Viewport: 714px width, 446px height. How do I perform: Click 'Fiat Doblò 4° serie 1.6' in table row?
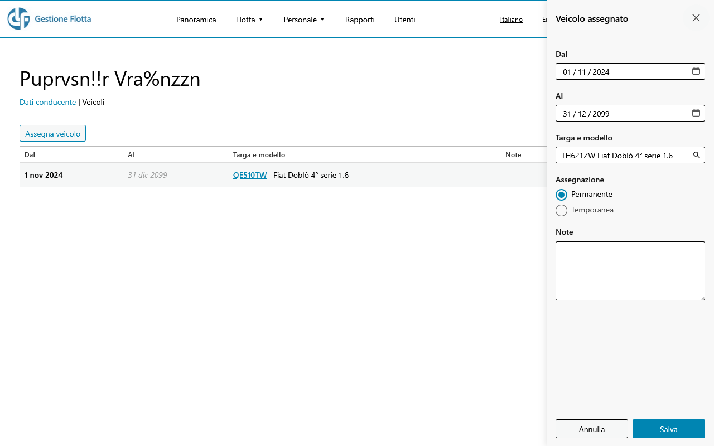(311, 175)
